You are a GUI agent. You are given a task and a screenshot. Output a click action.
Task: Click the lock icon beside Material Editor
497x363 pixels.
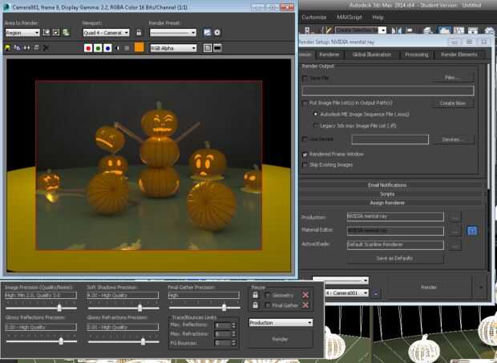click(472, 231)
